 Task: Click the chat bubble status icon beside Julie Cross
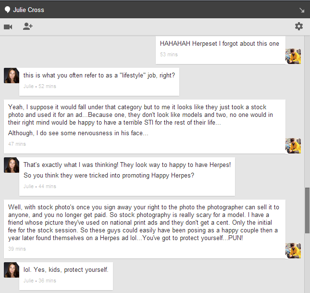(x=7, y=10)
